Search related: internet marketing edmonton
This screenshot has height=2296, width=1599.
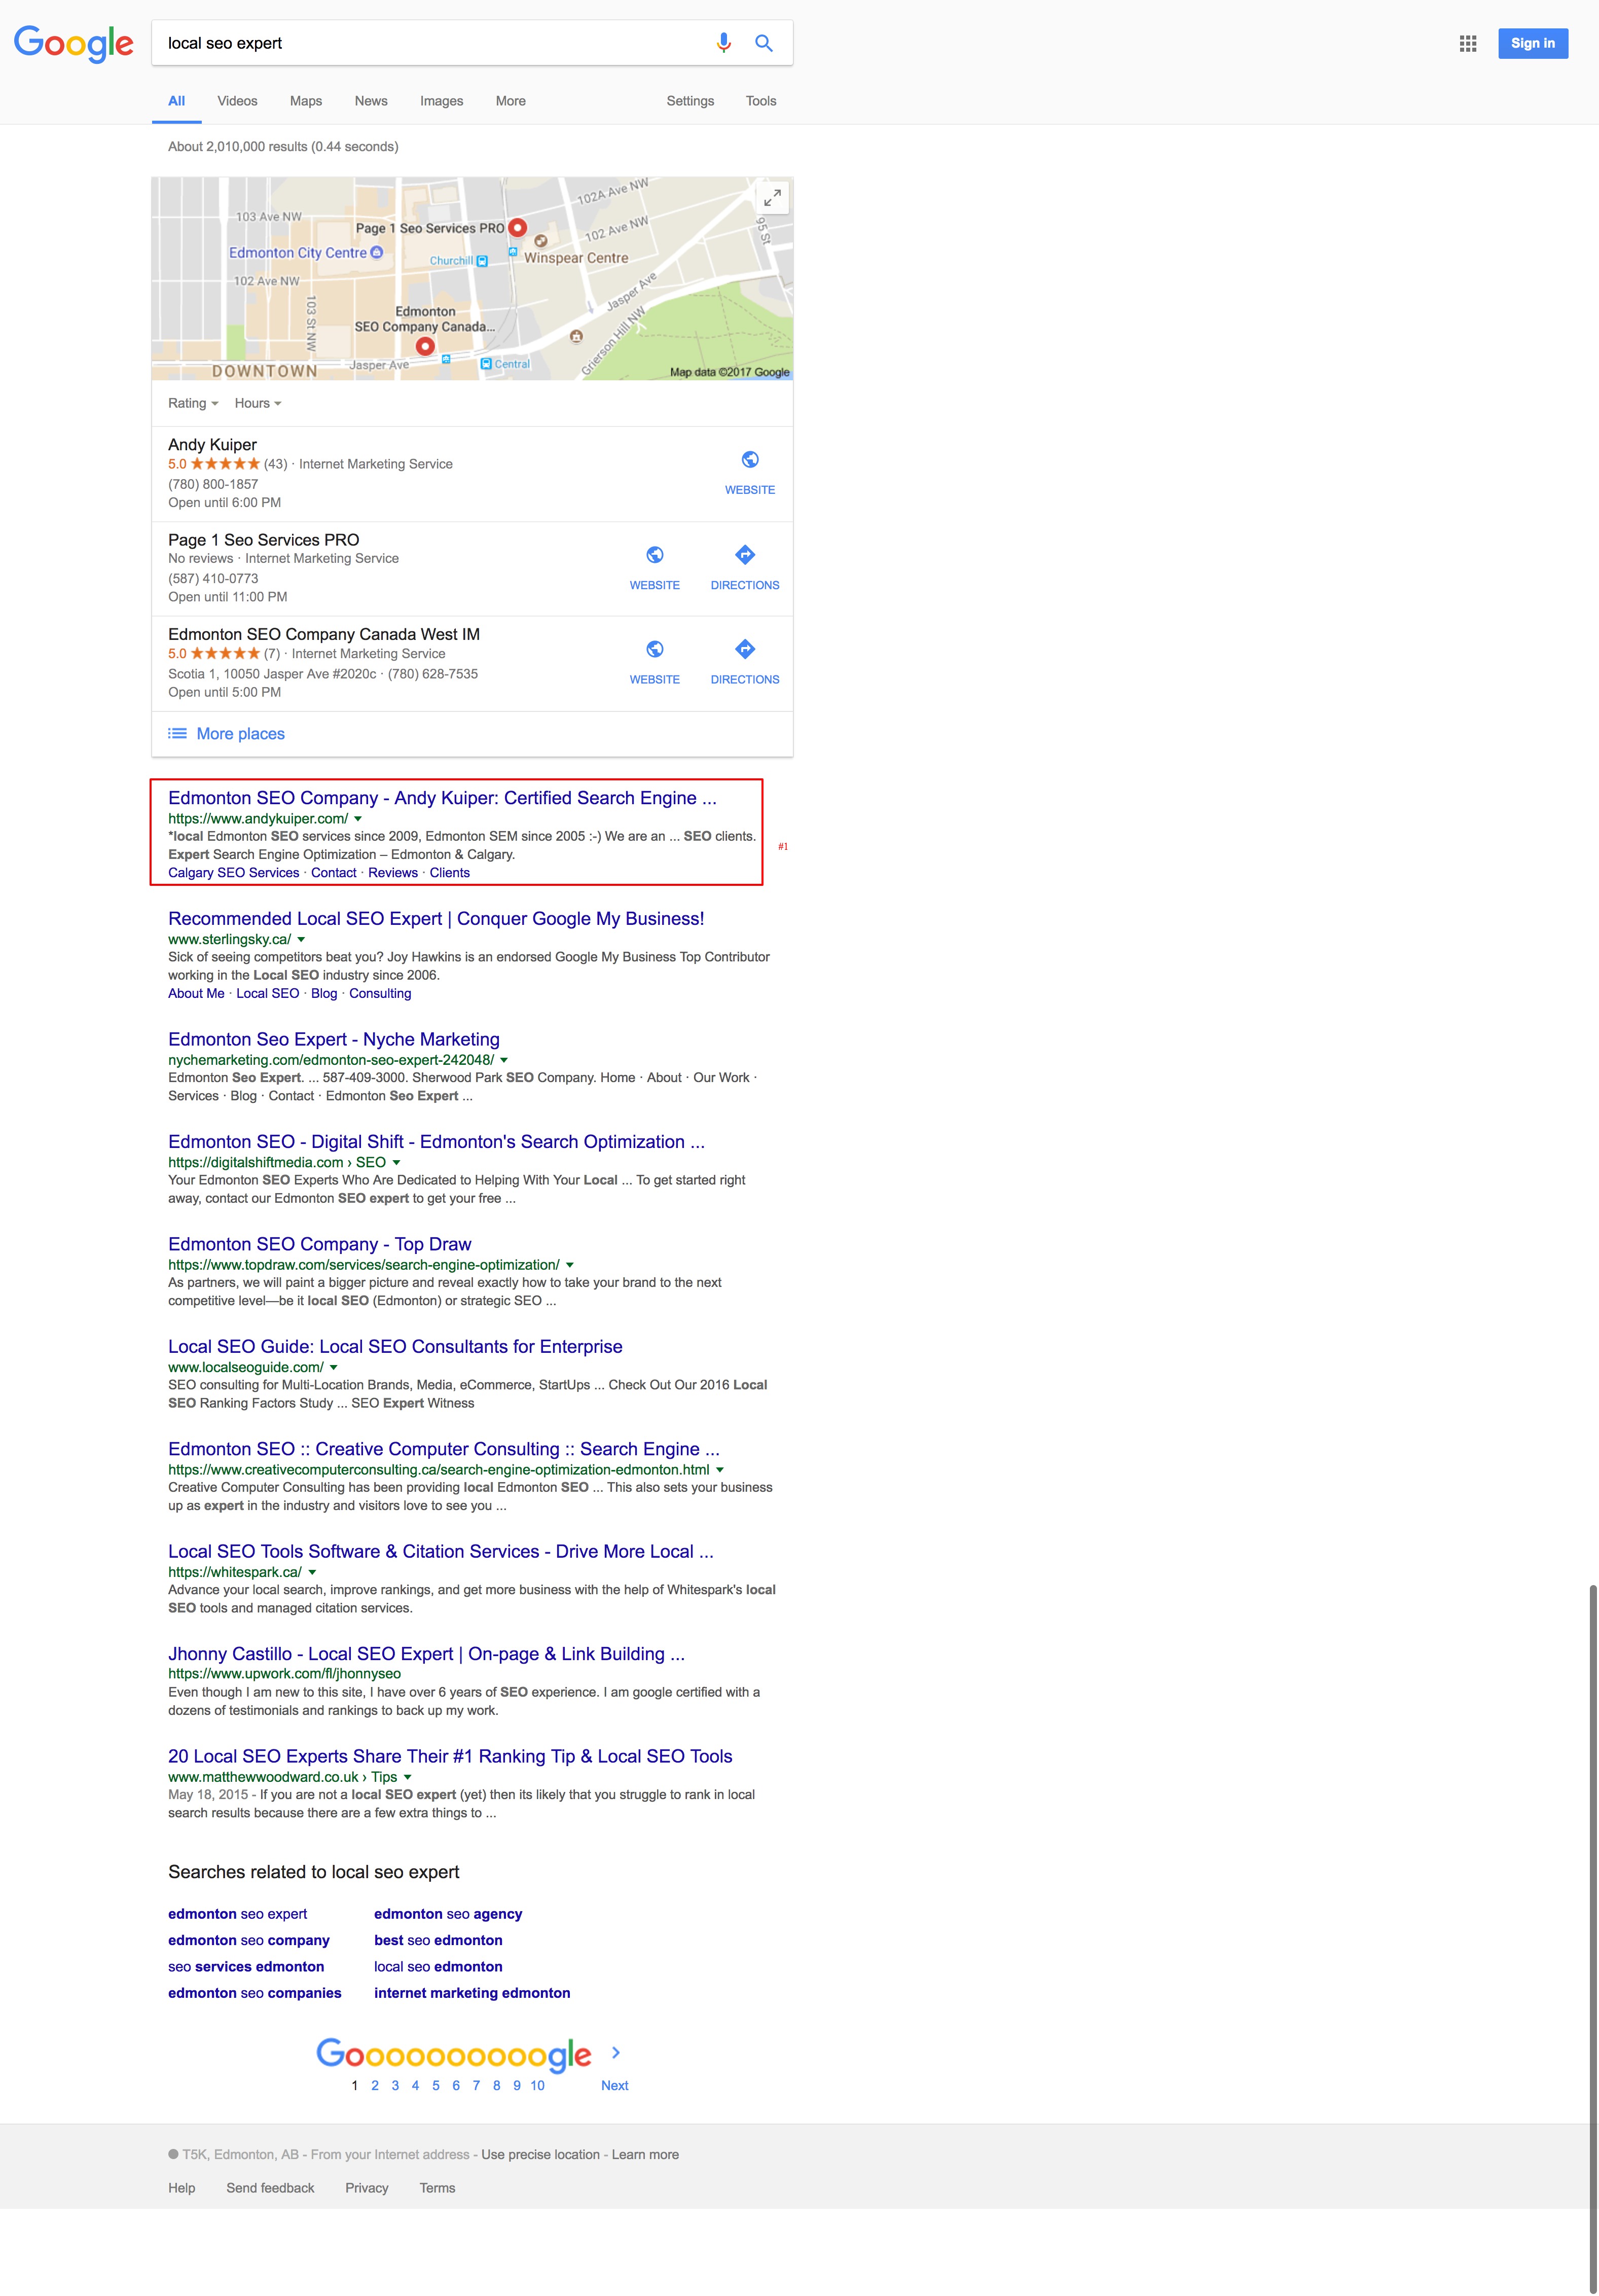472,1993
